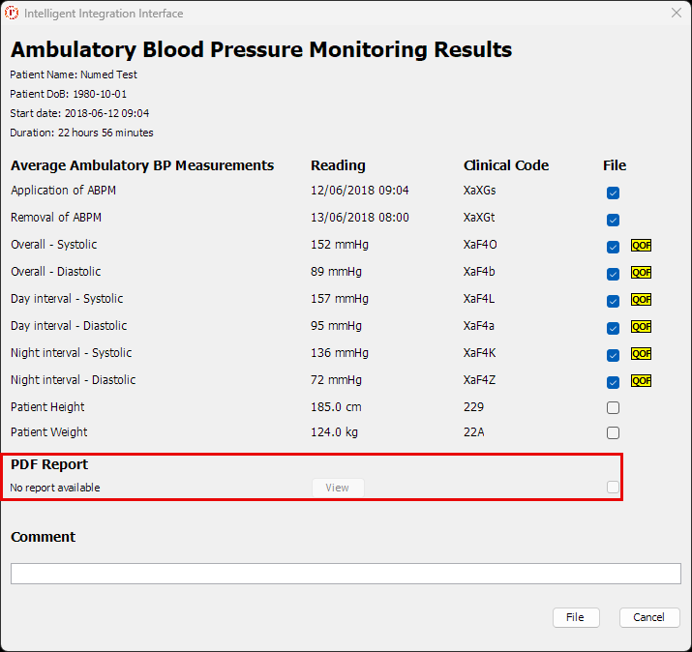Close the Intelligent Integration Interface window

pyautogui.click(x=676, y=14)
